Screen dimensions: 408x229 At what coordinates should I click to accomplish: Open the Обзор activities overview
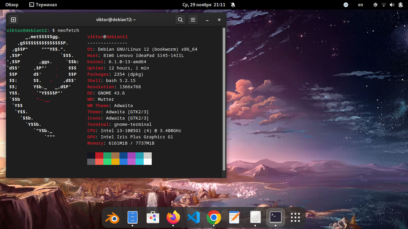(12, 5)
